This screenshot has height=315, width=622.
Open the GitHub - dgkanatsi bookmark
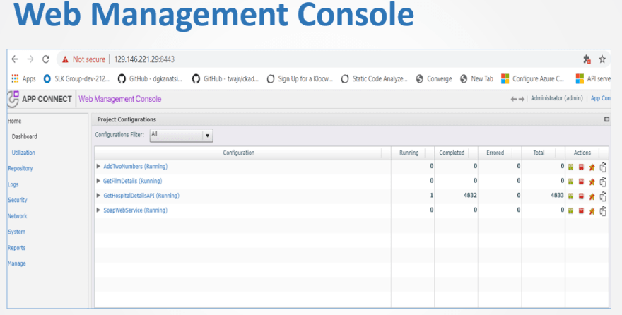click(151, 78)
